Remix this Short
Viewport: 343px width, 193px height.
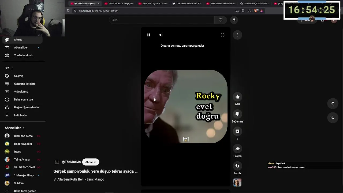point(237,166)
